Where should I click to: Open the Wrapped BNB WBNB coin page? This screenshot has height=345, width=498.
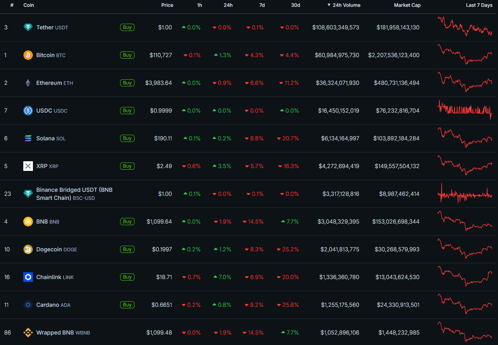tap(63, 333)
